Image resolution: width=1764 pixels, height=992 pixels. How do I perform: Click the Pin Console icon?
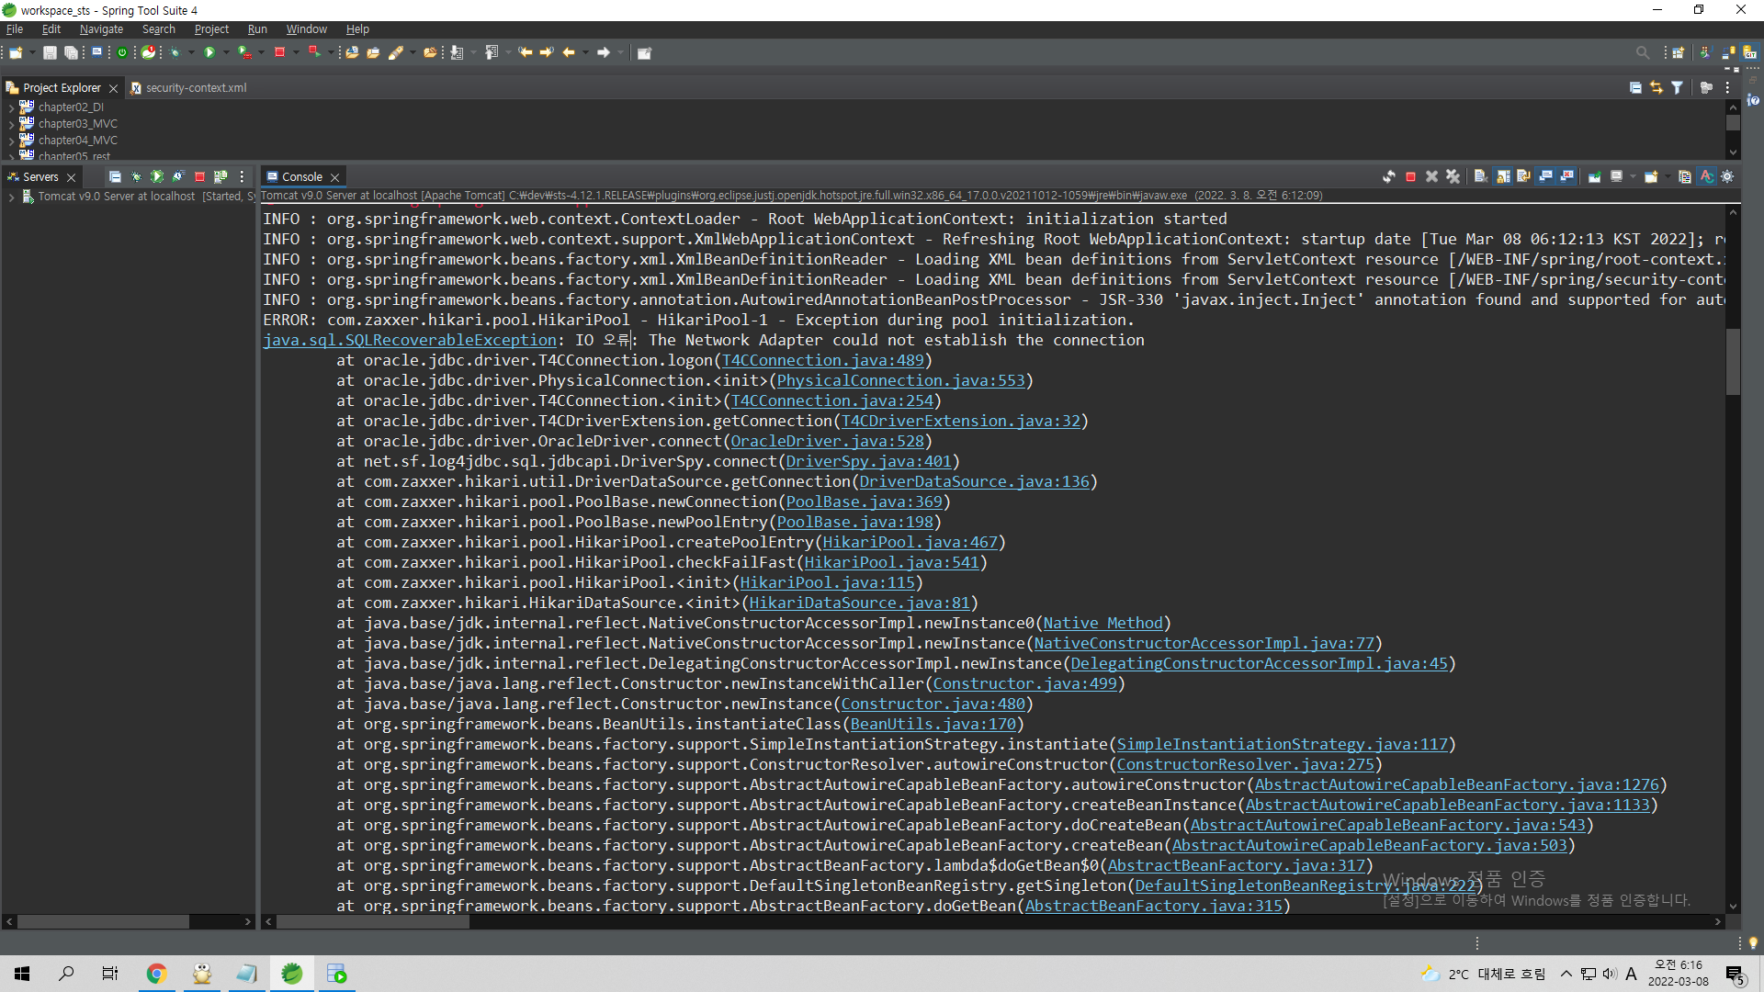click(1594, 176)
